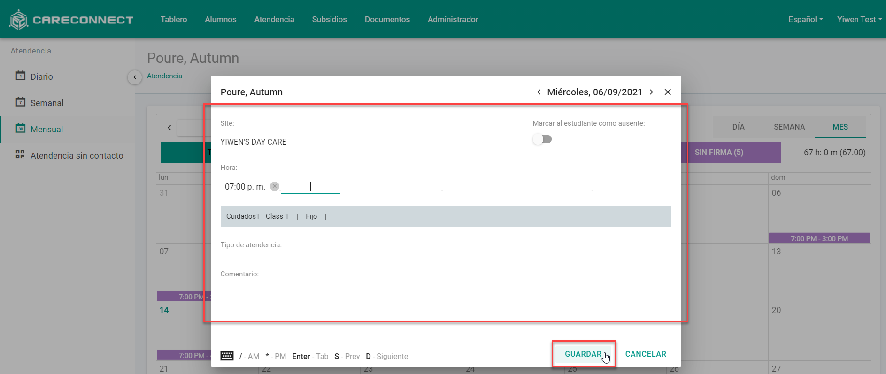Close the attendance dialog with X
Screen dimensions: 886x374
tap(668, 92)
